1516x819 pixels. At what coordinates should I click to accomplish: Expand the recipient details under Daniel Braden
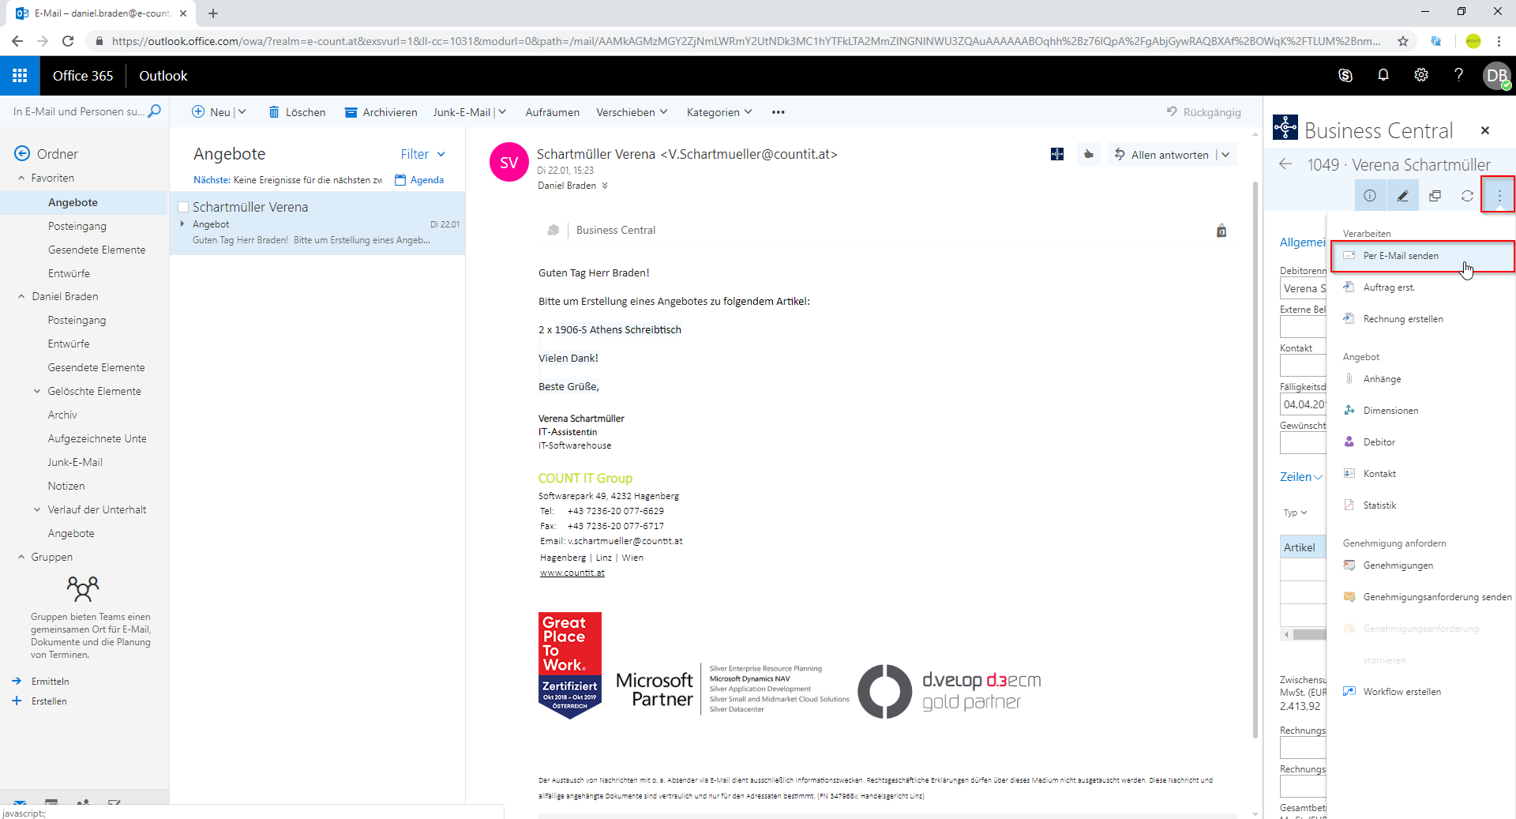[605, 186]
